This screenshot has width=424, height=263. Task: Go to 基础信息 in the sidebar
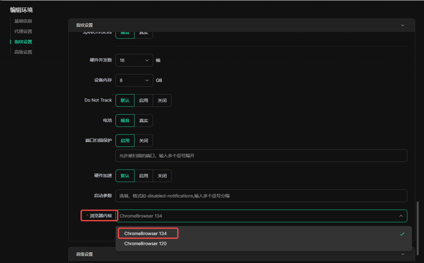23,21
